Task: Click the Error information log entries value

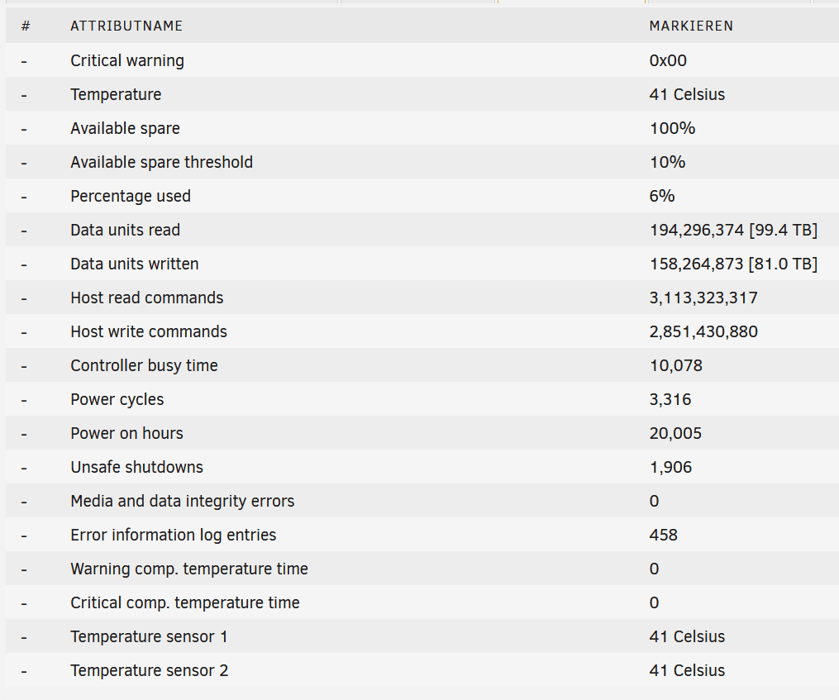Action: (664, 535)
